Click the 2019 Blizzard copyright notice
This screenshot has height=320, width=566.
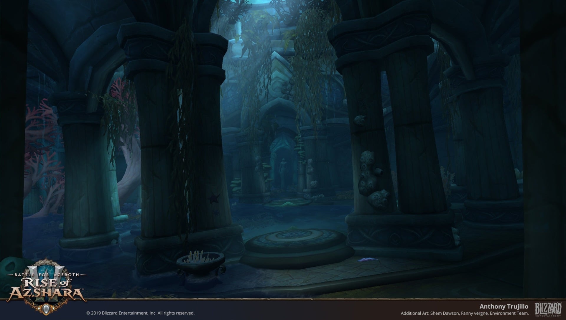pos(140,313)
